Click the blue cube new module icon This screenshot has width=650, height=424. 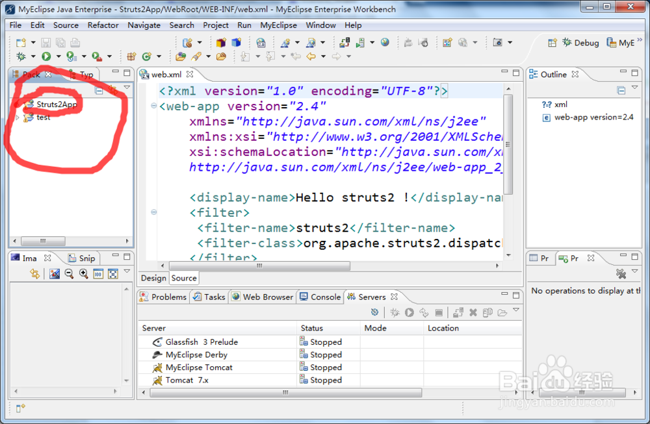coord(237,43)
